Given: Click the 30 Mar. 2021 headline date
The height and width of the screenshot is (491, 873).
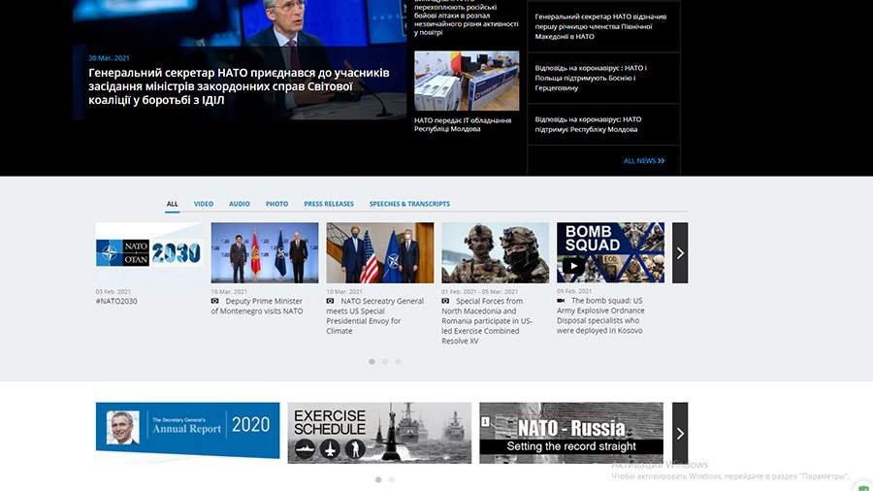Looking at the screenshot, I should (109, 58).
